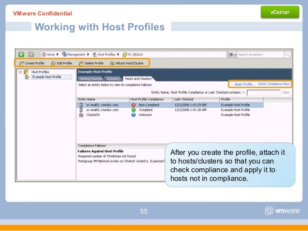This screenshot has height=231, width=308.
Task: Sort by Host Profile Compliance column header
Action: tap(151, 99)
